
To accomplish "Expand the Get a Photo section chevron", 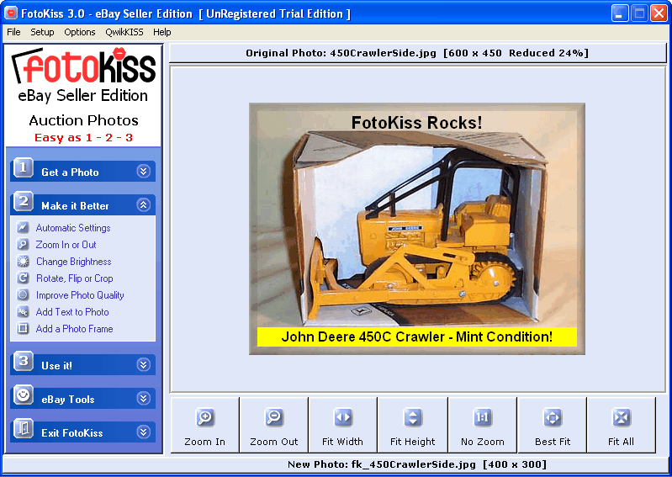I will (144, 172).
